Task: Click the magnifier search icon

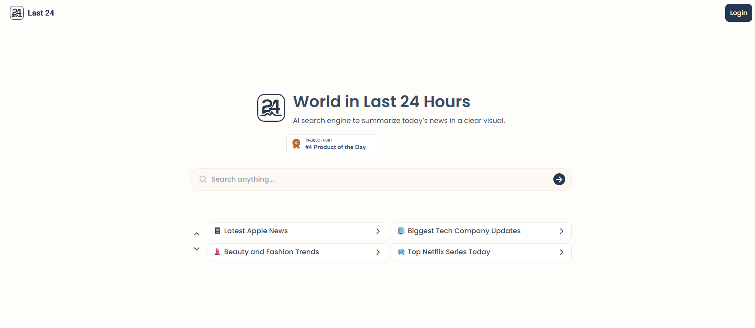Action: coord(203,179)
